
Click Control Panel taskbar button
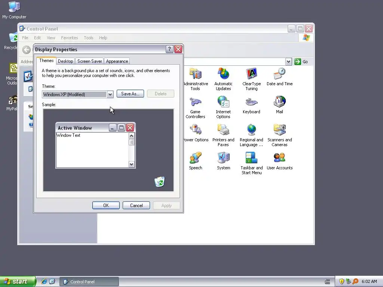(x=89, y=282)
